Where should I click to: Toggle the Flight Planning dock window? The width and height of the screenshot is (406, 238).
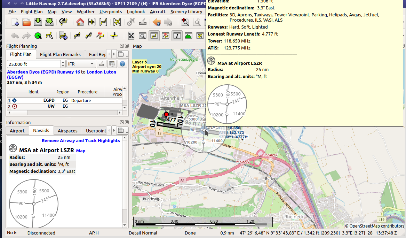(154, 36)
